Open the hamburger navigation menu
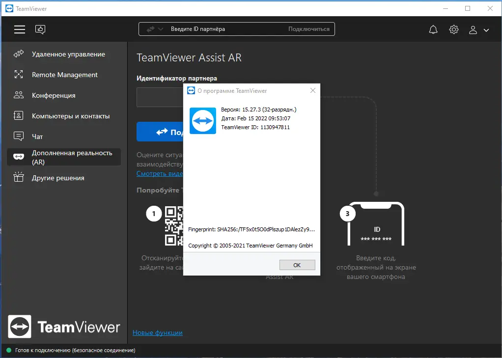 (x=19, y=29)
